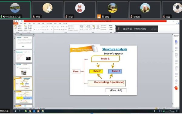Viewport: 182px width, 114px height.
Task: Open the orange File tab in PowerPoint
Action: click(x=16, y=24)
